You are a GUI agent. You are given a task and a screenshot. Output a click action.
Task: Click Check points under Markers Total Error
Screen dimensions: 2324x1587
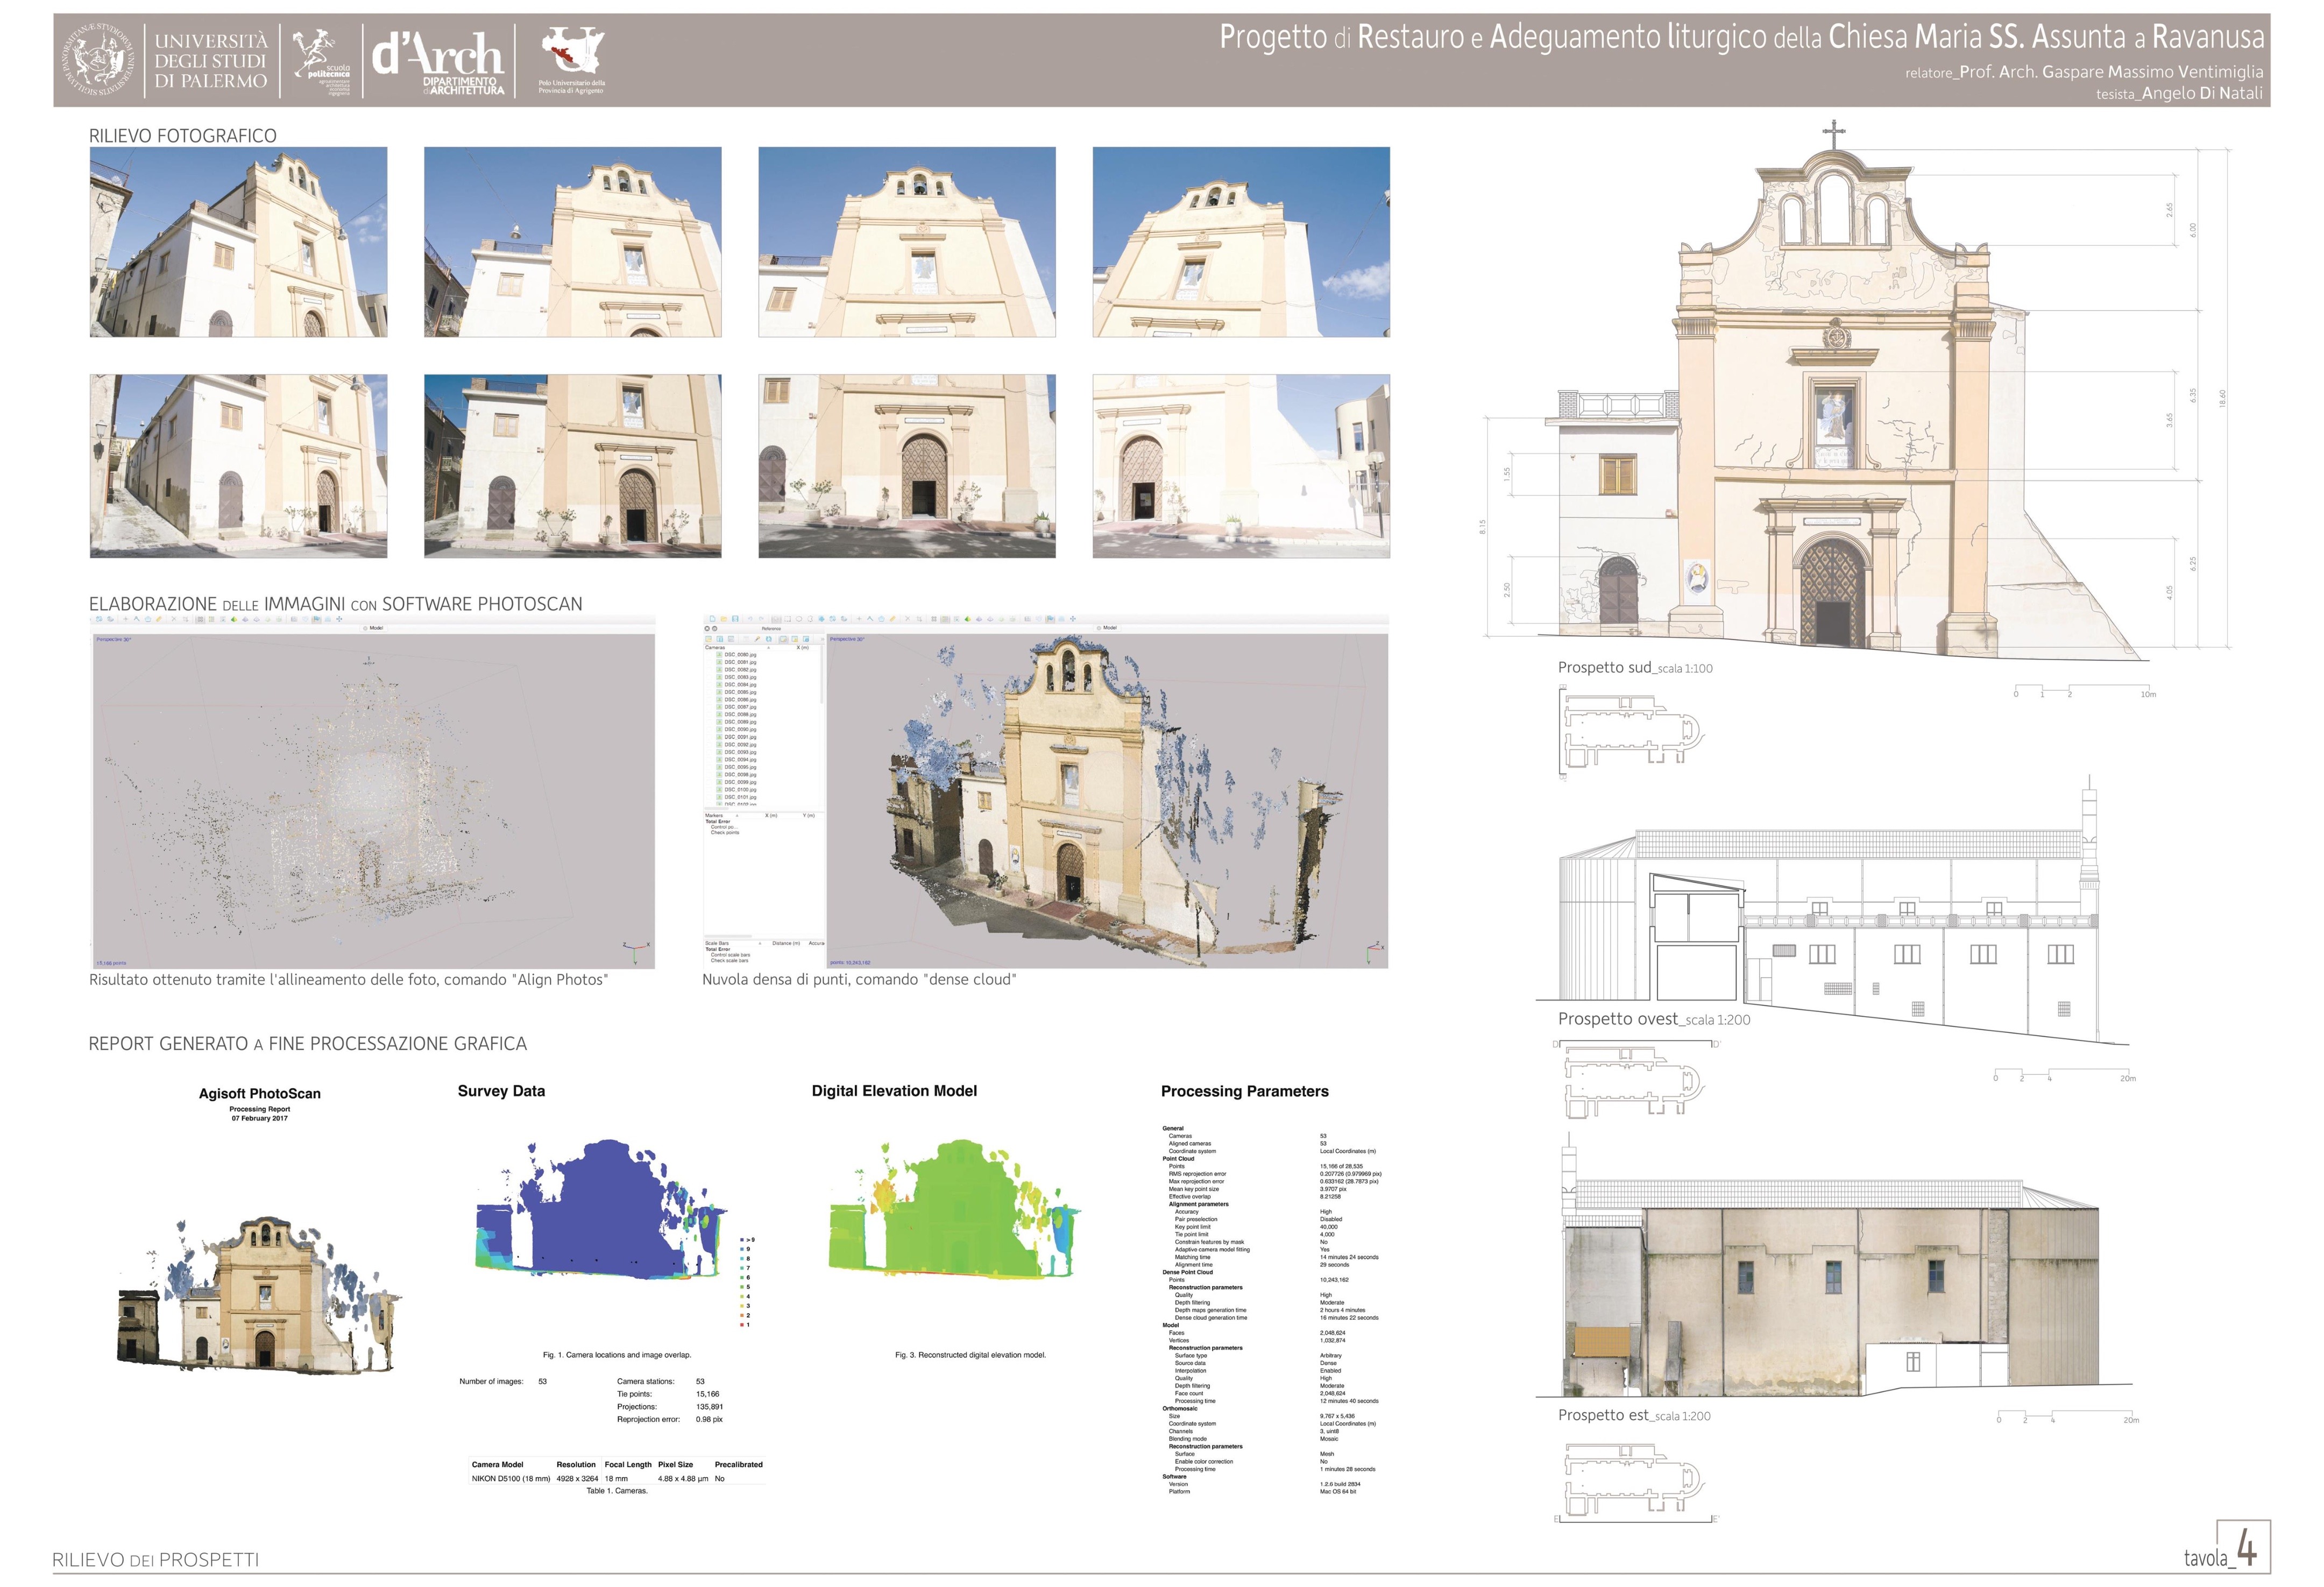[725, 833]
